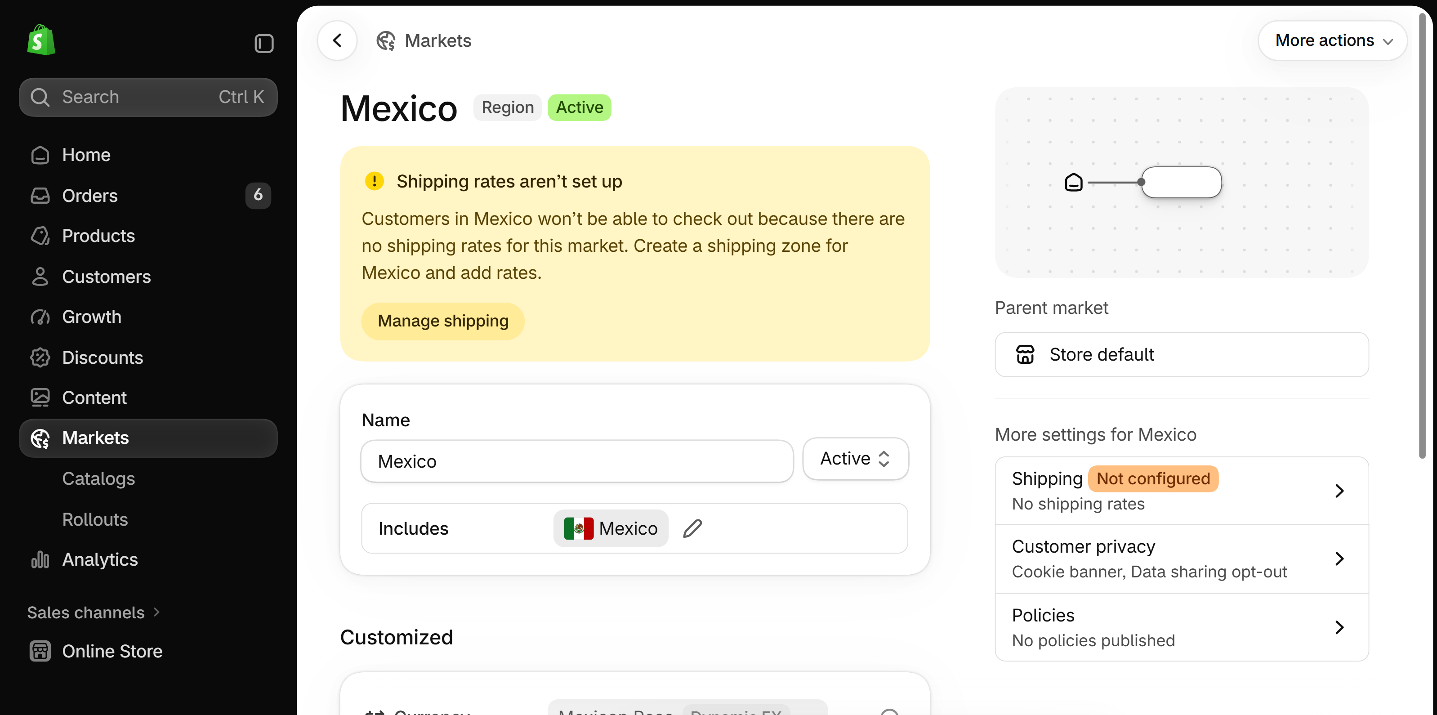Click the Search input field

point(148,97)
